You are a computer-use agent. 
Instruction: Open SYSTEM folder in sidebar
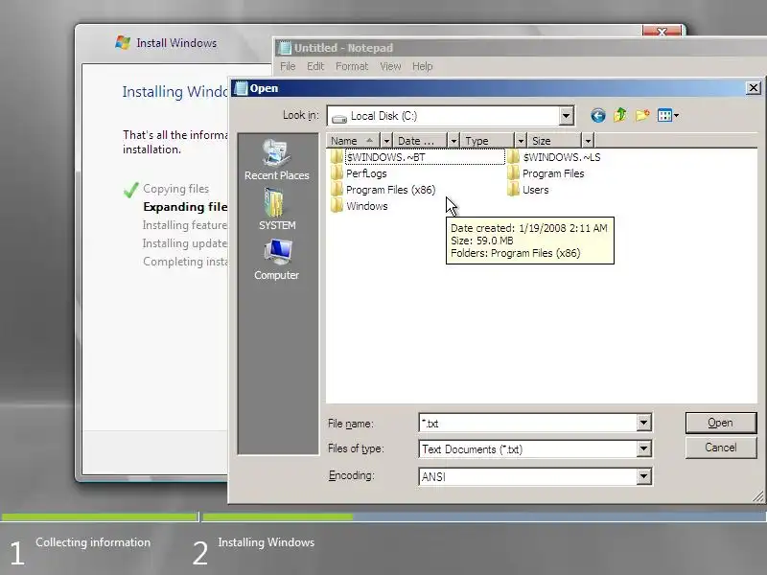click(277, 209)
